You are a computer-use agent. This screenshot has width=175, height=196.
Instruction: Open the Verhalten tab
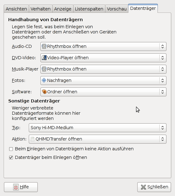click(40, 9)
